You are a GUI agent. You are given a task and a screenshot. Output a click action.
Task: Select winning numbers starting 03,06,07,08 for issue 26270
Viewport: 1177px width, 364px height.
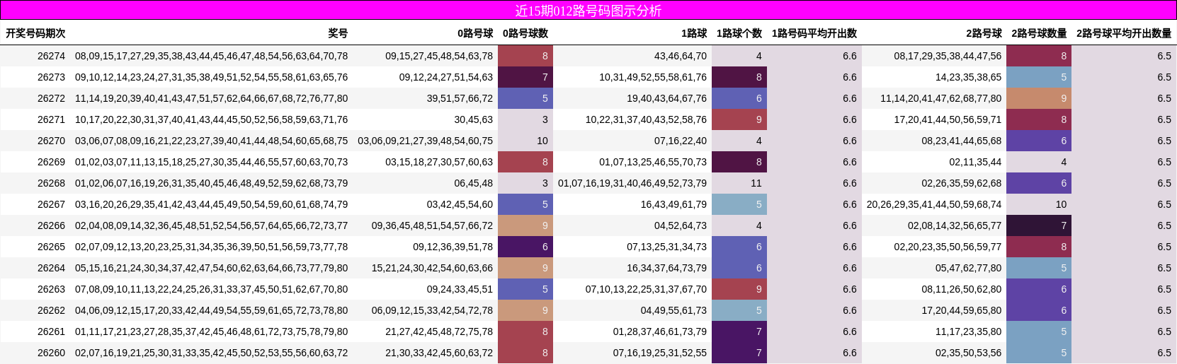point(211,141)
